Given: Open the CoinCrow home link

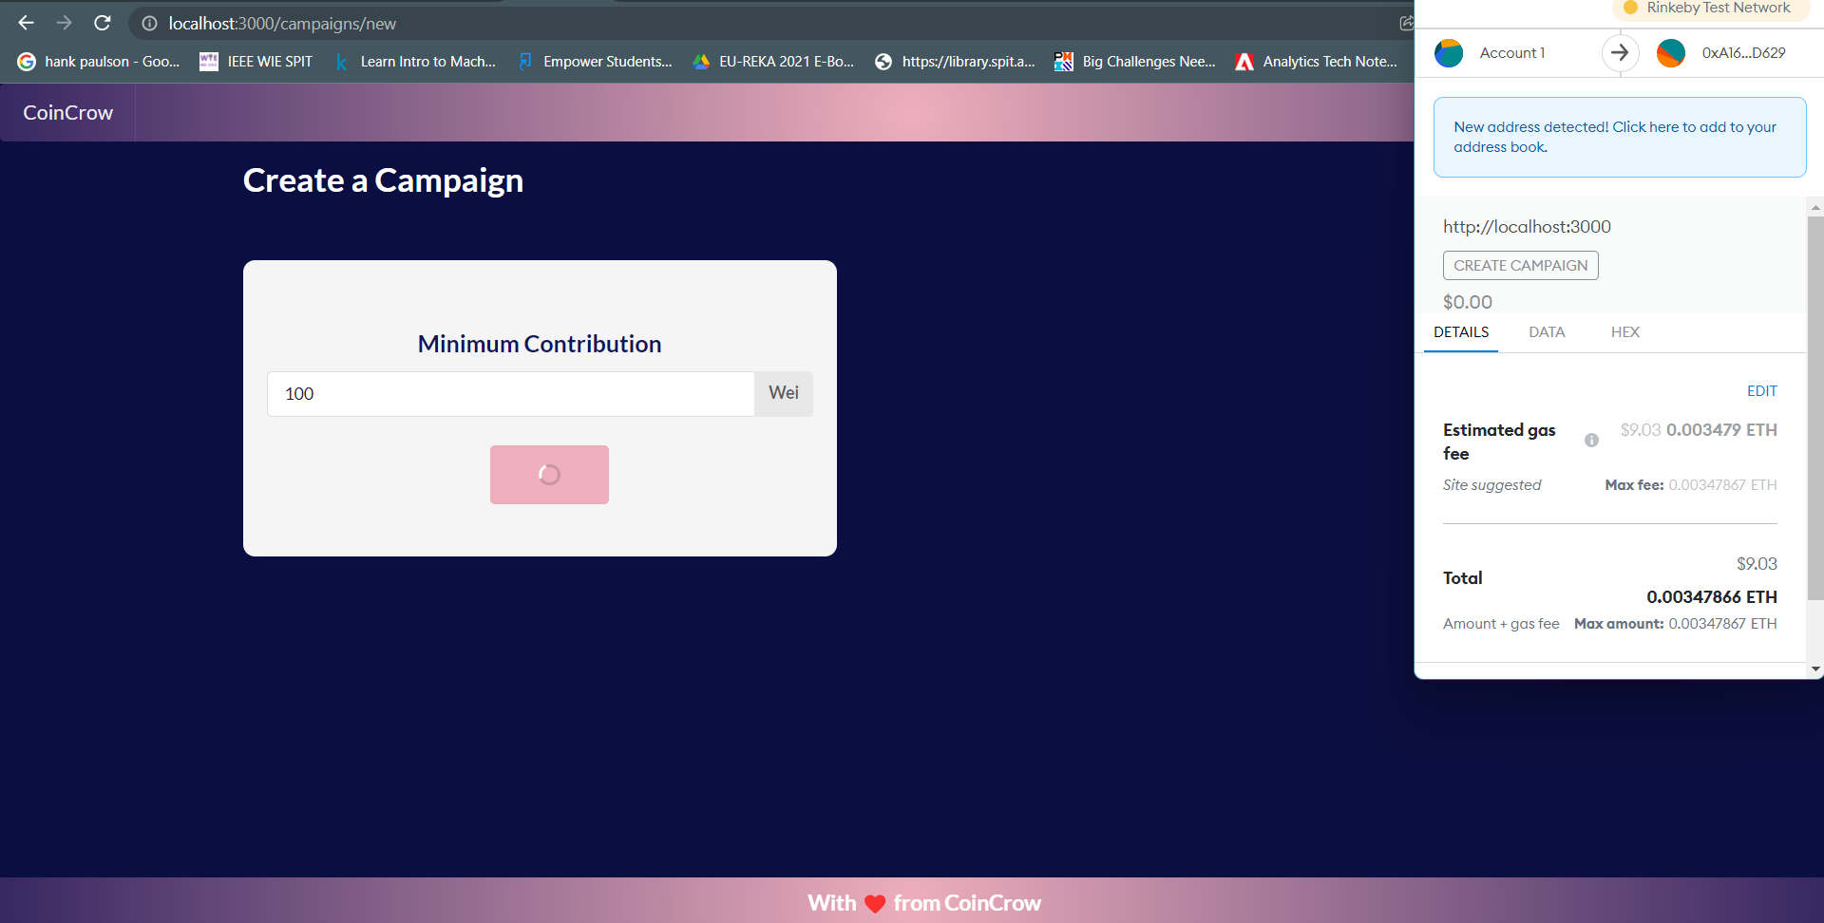Looking at the screenshot, I should pyautogui.click(x=66, y=112).
